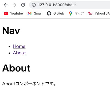Click the Nav heading text
The image size is (110, 112).
(x=11, y=31)
